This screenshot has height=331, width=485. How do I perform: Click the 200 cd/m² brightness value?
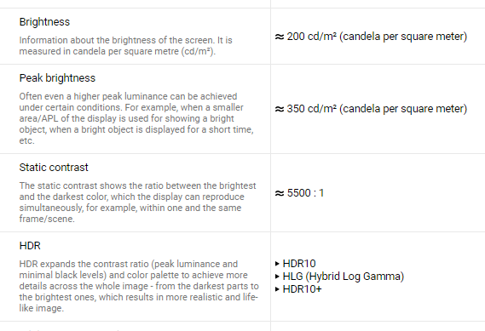[377, 37]
